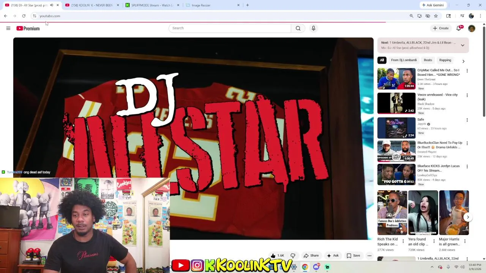Image resolution: width=486 pixels, height=273 pixels.
Task: Click crossed-eye tracking protection icon
Action: 428,16
